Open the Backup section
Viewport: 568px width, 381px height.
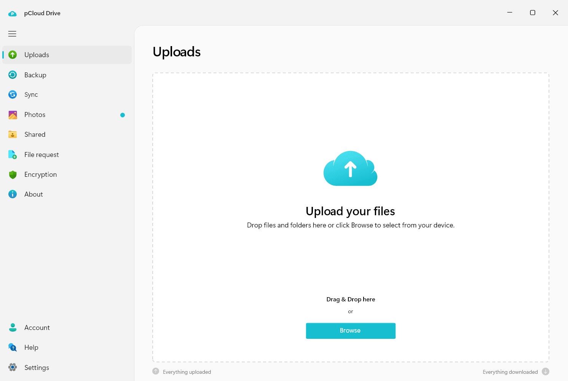click(67, 75)
